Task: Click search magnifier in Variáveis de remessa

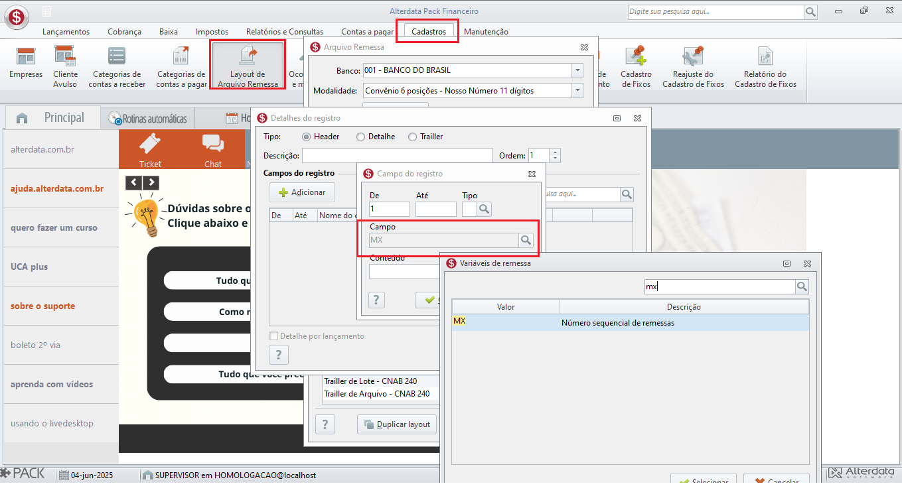Action: (802, 286)
